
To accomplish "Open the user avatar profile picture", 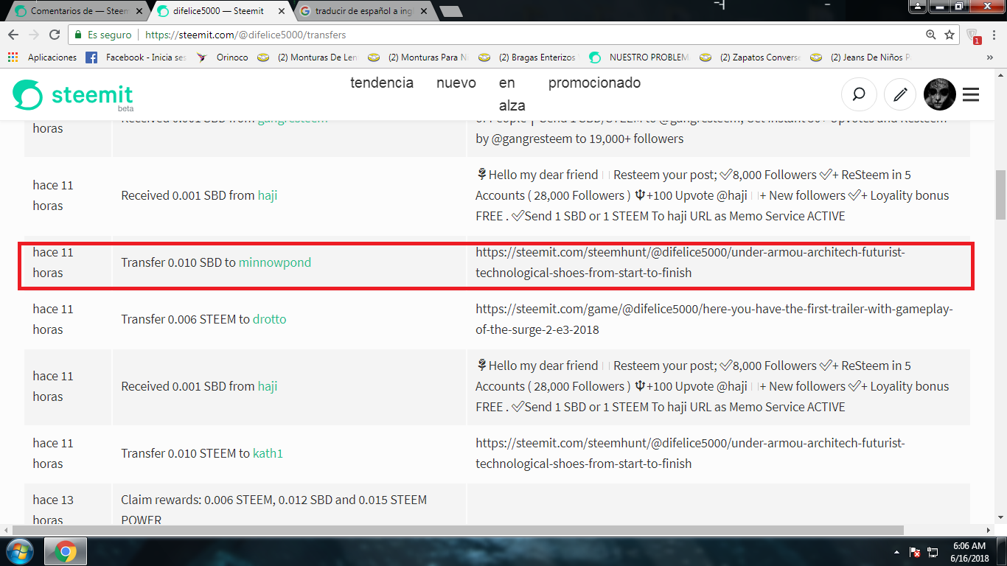I will coord(940,94).
